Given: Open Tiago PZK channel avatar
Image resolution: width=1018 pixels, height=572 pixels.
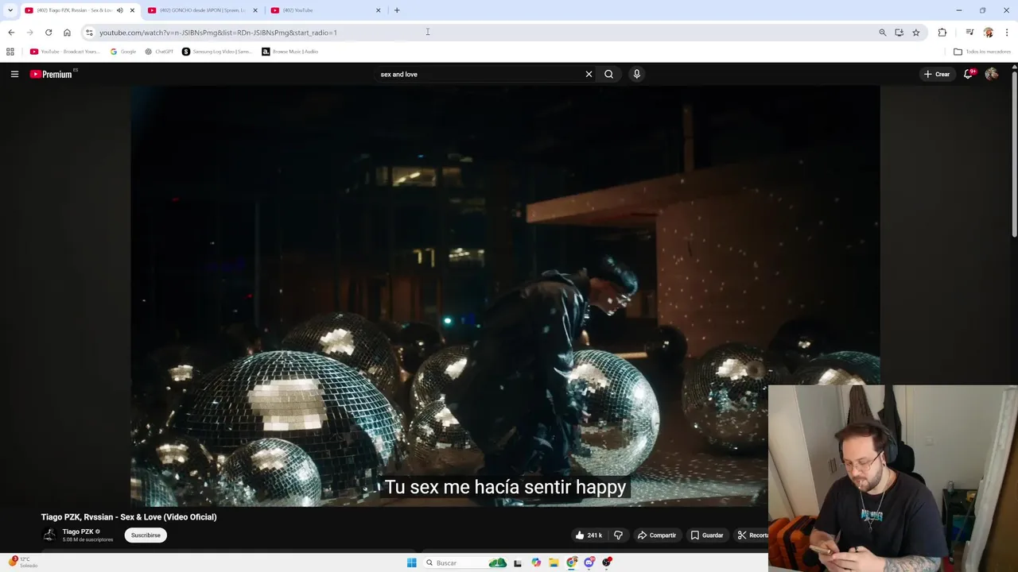Looking at the screenshot, I should pyautogui.click(x=49, y=535).
